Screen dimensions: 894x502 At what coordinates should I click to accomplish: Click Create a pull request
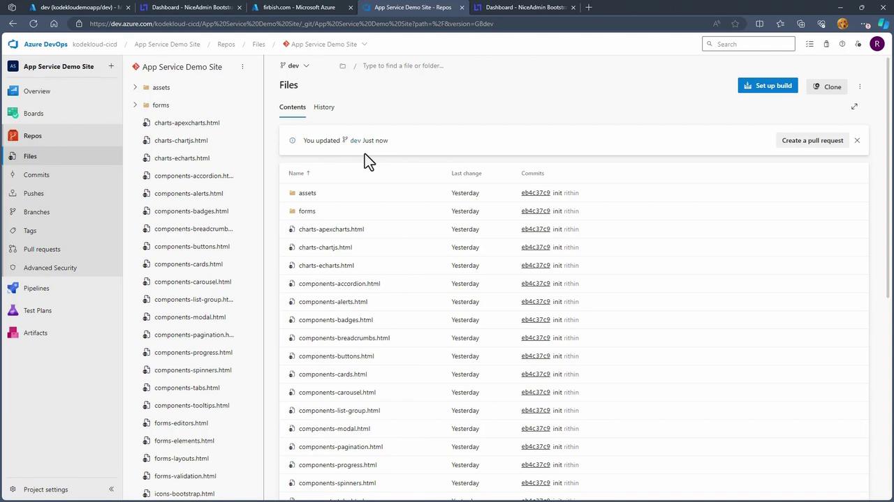[812, 140]
